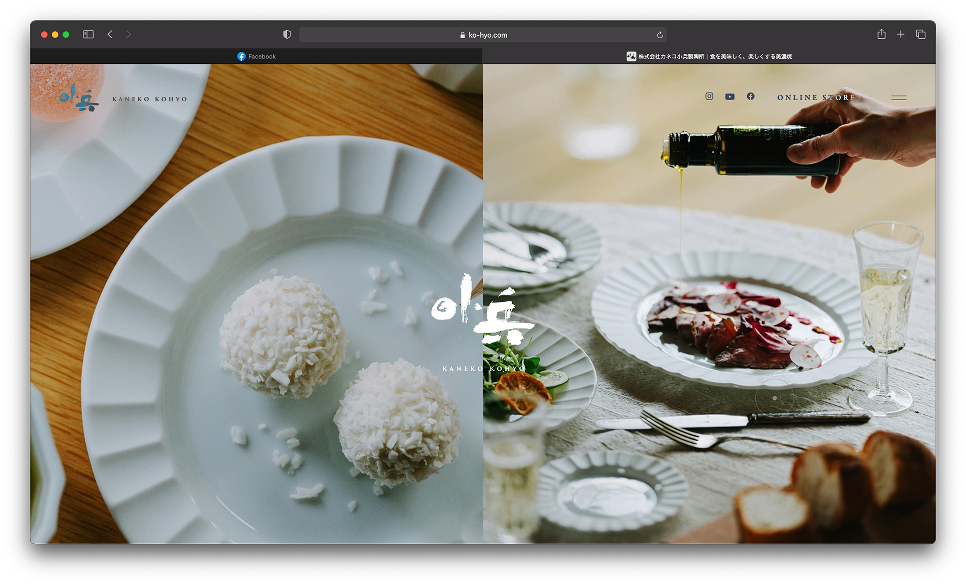Screen dimensions: 966x584
Task: Visit the ONLINE STORE link
Action: 816,98
